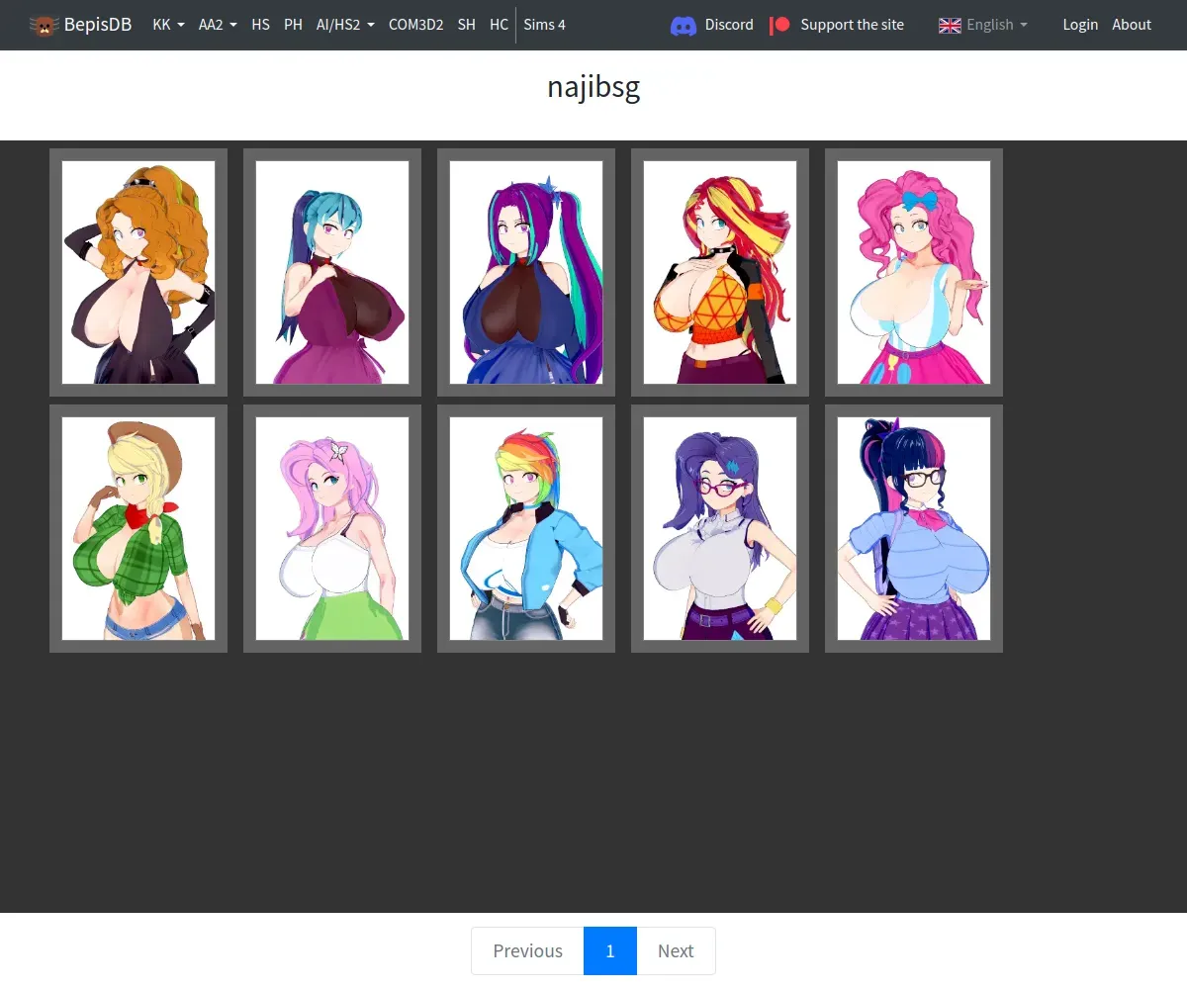Click the Discord logo icon

[684, 26]
